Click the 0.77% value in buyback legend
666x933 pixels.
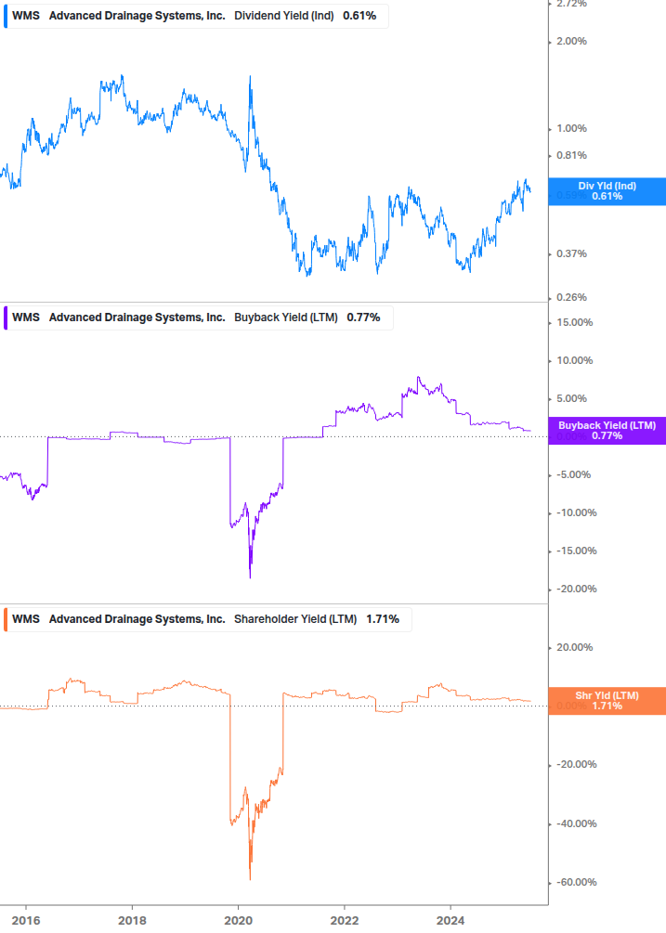tap(363, 317)
